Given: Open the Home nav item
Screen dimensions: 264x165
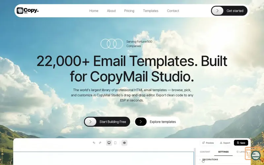Looking at the screenshot, I should (x=94, y=11).
